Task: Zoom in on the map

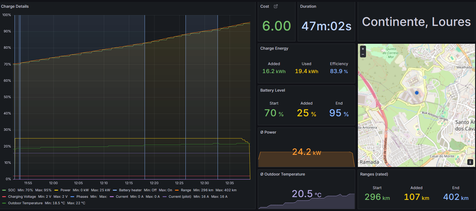Action: point(363,49)
